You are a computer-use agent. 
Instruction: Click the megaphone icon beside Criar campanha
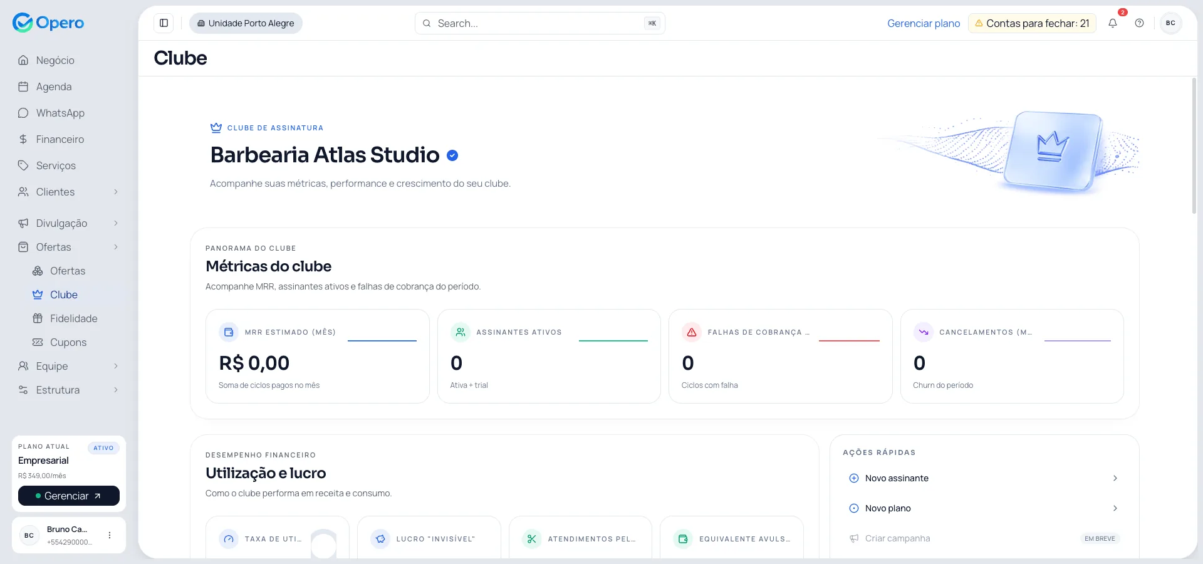pos(853,538)
